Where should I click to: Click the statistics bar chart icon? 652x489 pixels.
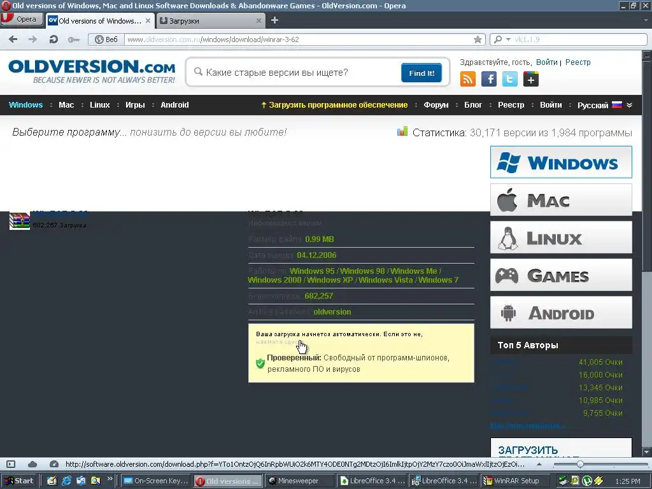click(402, 132)
